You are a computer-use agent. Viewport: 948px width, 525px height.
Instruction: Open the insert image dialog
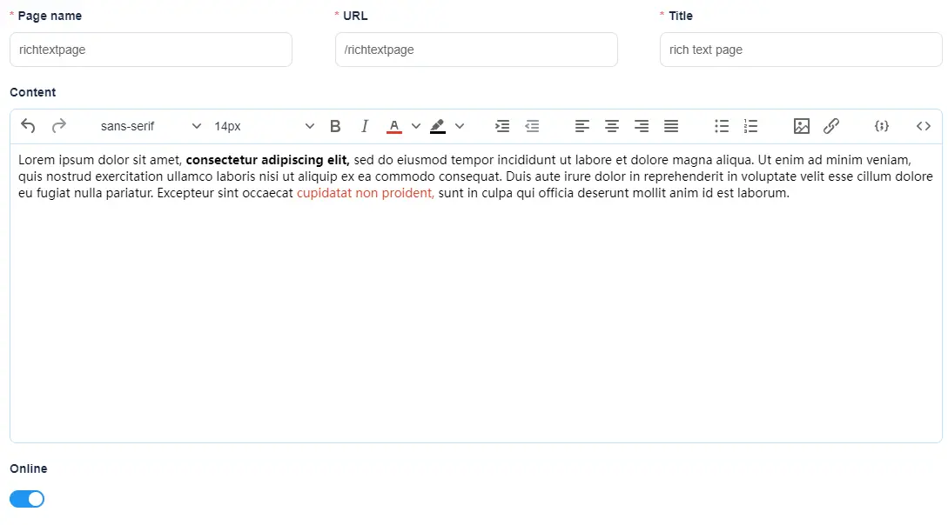[x=802, y=126]
